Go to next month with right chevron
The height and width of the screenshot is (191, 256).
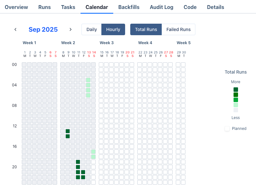pos(71,29)
